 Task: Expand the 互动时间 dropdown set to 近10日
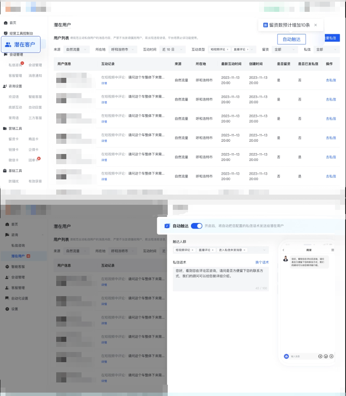[172, 49]
